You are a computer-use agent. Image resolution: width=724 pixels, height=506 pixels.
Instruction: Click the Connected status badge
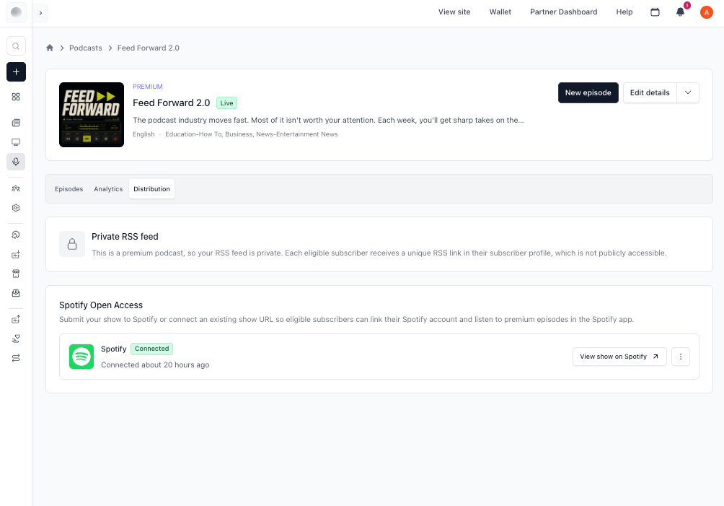tap(152, 349)
